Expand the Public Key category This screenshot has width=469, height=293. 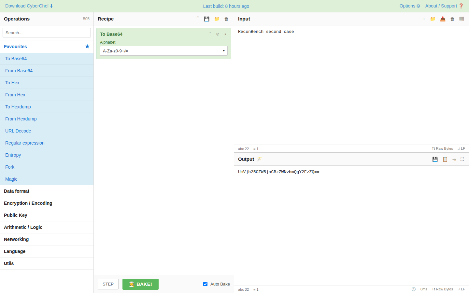(47, 215)
